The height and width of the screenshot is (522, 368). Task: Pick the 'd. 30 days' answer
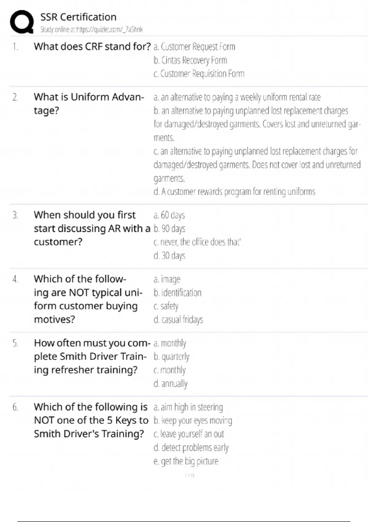[x=169, y=255]
